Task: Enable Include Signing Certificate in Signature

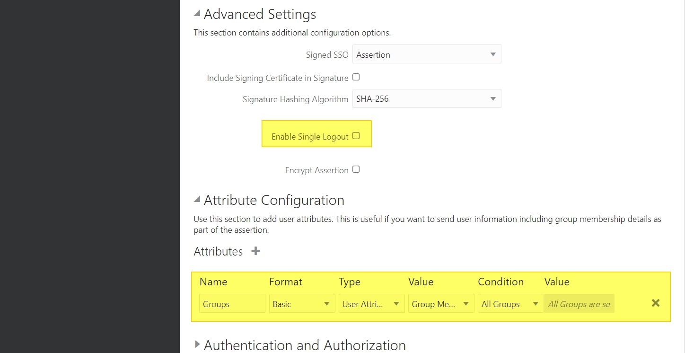Action: 356,77
